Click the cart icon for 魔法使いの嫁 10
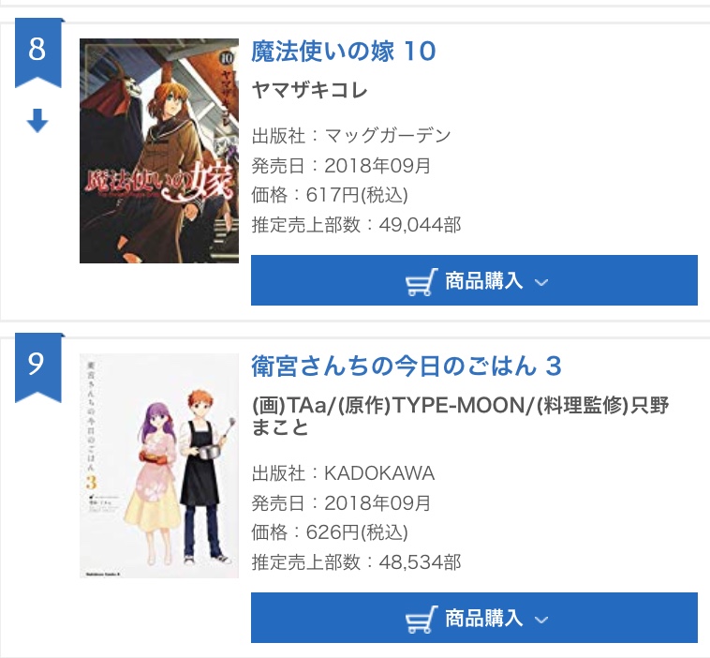Screen dimensions: 710x658 422,281
